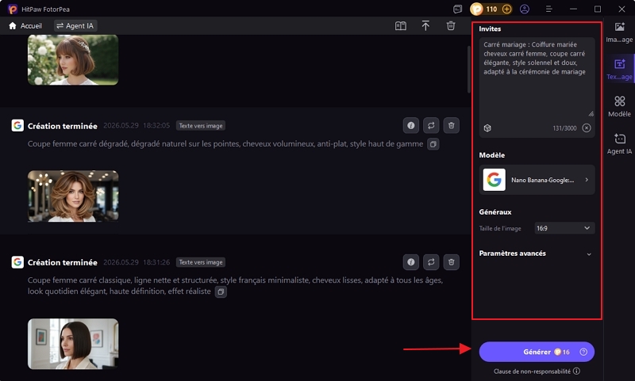Viewport: 635px width, 381px height.
Task: Click Texte vers image tag at 18:31:26
Action: (201, 262)
